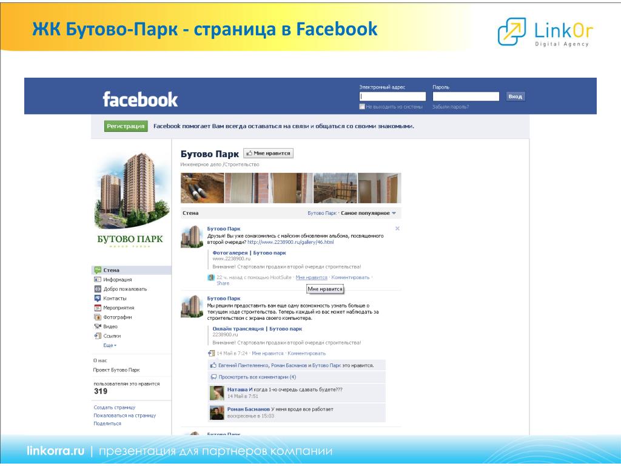Click Евгений Пантелеенко name in likes

(x=243, y=365)
